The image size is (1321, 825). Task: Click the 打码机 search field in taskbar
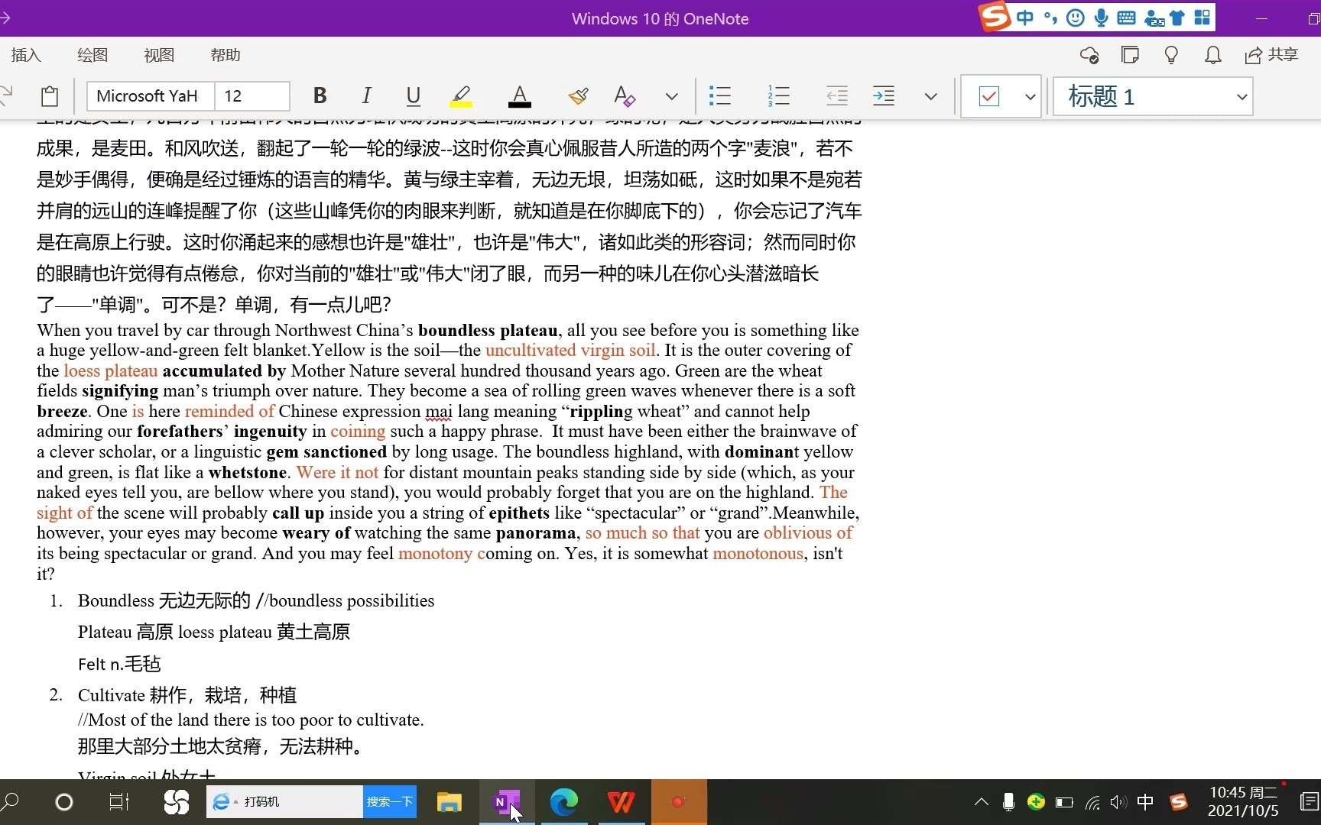pyautogui.click(x=284, y=801)
